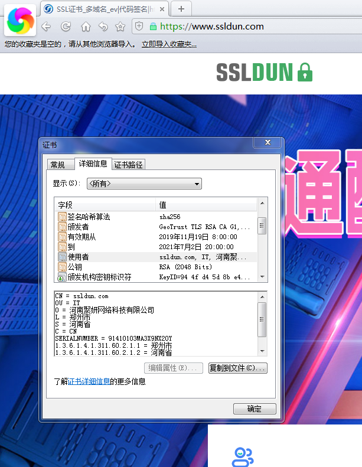Viewport: 362px width, 467px height.
Task: Click the details pane scrollbar thumb
Action: point(262,319)
